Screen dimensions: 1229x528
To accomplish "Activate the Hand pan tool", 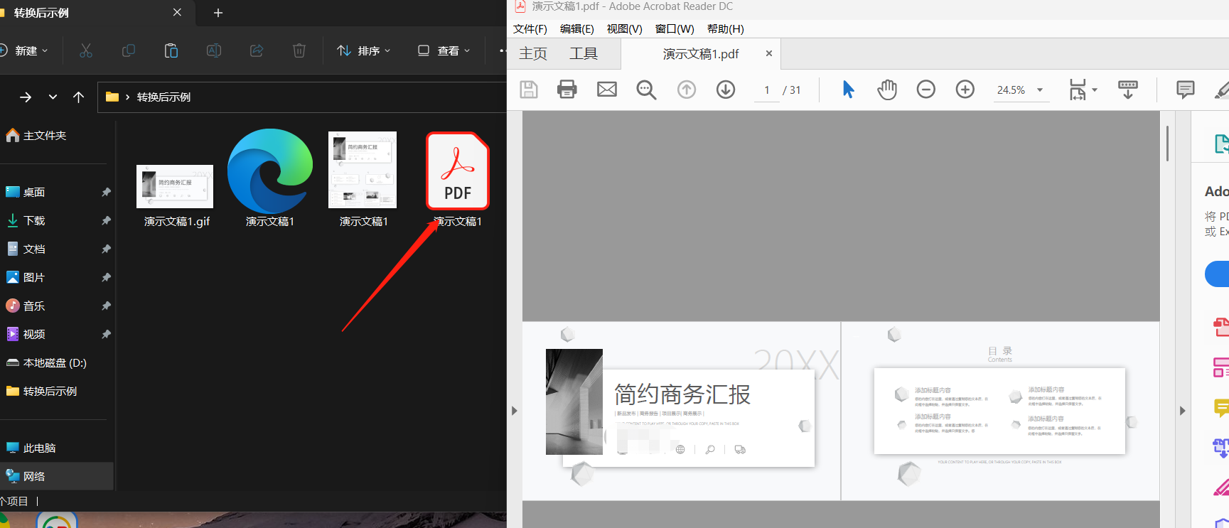I will point(887,90).
